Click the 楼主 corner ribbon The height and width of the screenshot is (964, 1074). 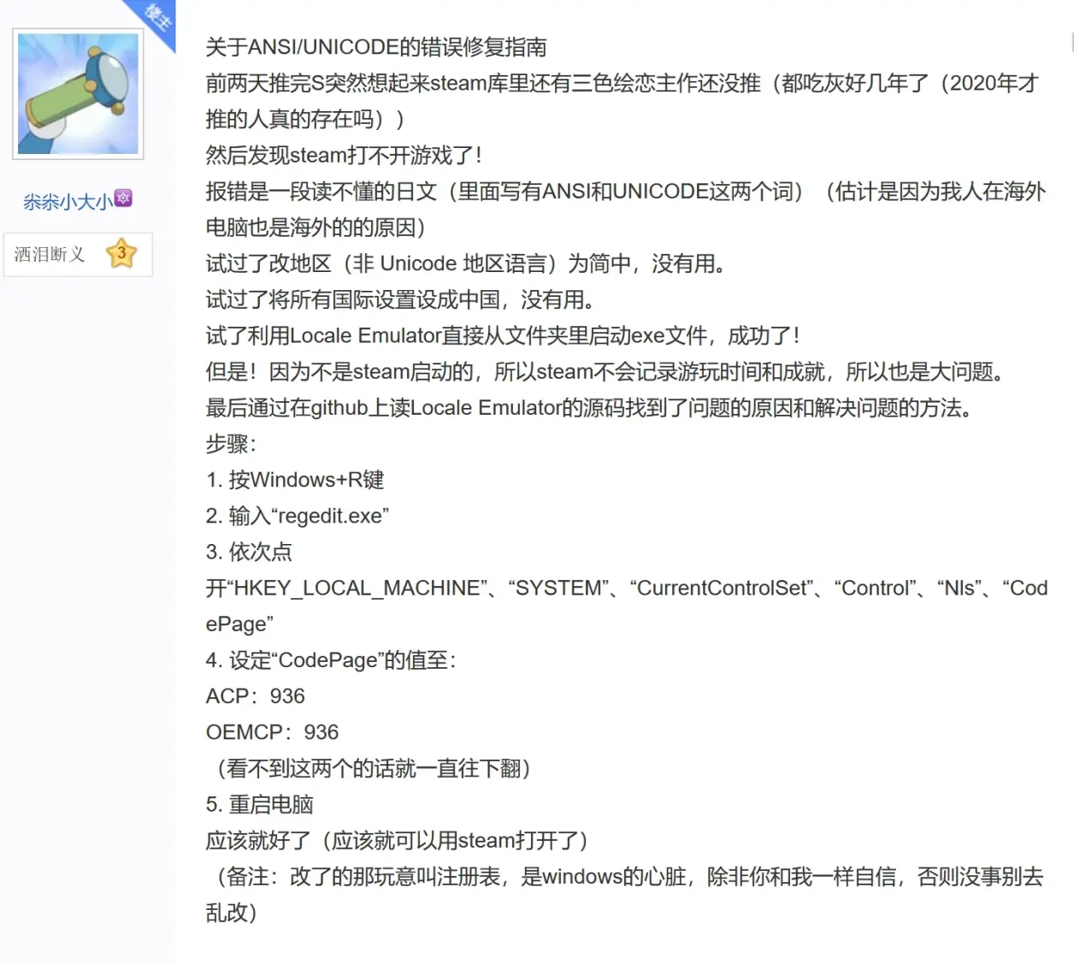[156, 21]
